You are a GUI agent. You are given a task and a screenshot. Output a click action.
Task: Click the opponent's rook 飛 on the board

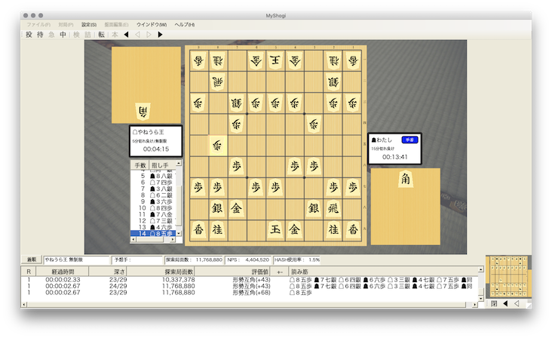point(218,81)
